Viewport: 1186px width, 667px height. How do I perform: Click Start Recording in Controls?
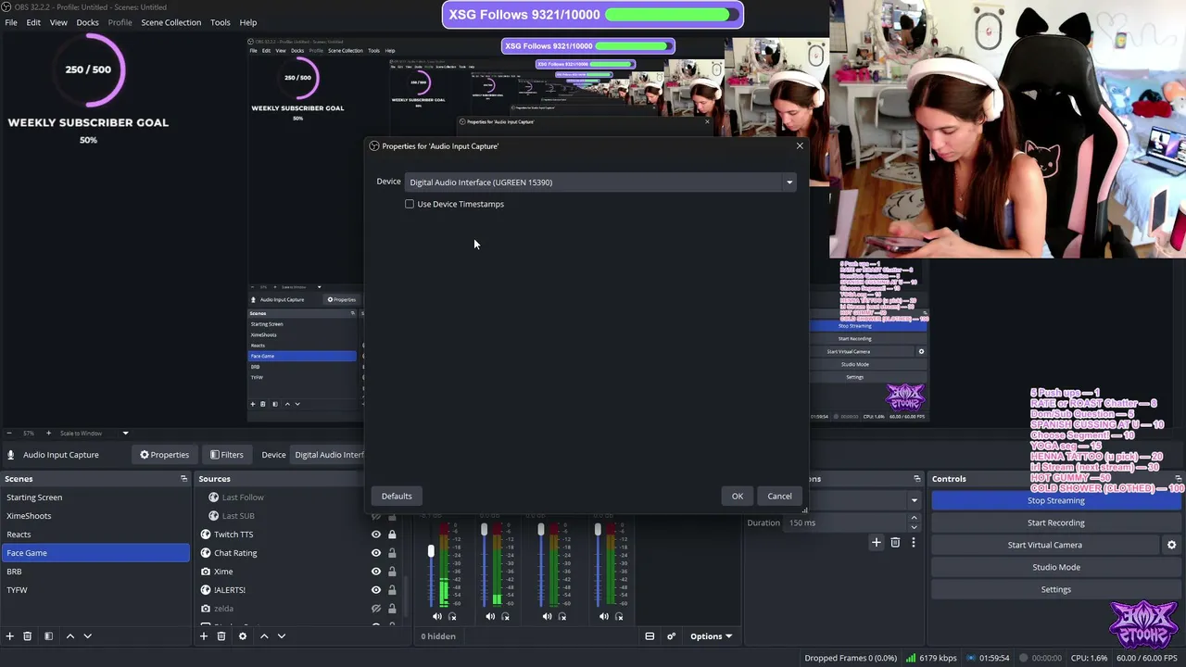point(1055,522)
